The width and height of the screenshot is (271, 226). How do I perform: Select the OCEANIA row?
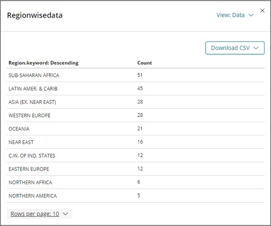tap(19, 129)
